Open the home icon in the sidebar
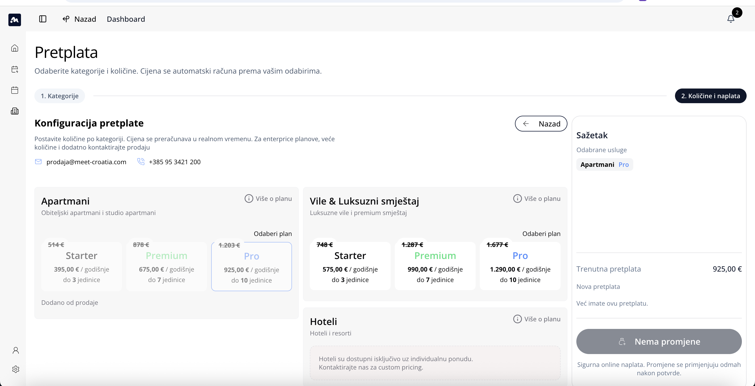Screen dimensions: 755x386 coord(15,48)
